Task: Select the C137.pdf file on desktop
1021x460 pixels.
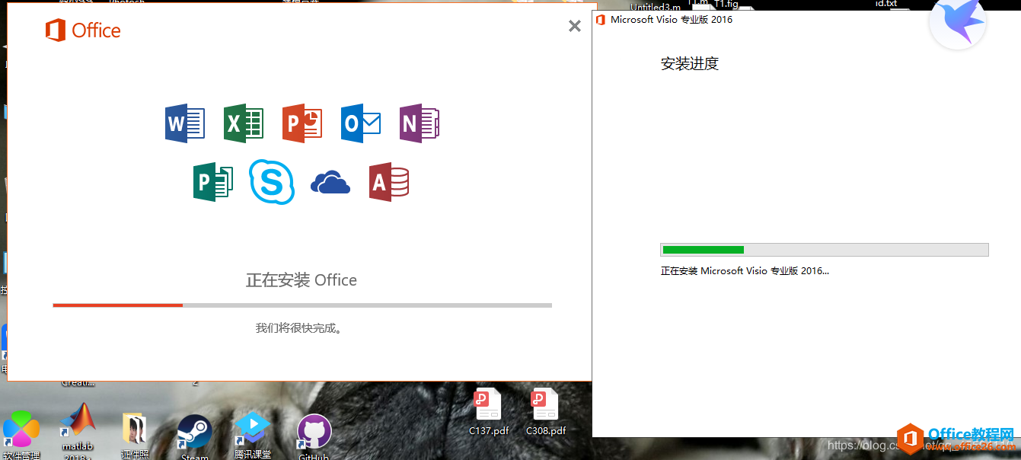Action: 489,412
